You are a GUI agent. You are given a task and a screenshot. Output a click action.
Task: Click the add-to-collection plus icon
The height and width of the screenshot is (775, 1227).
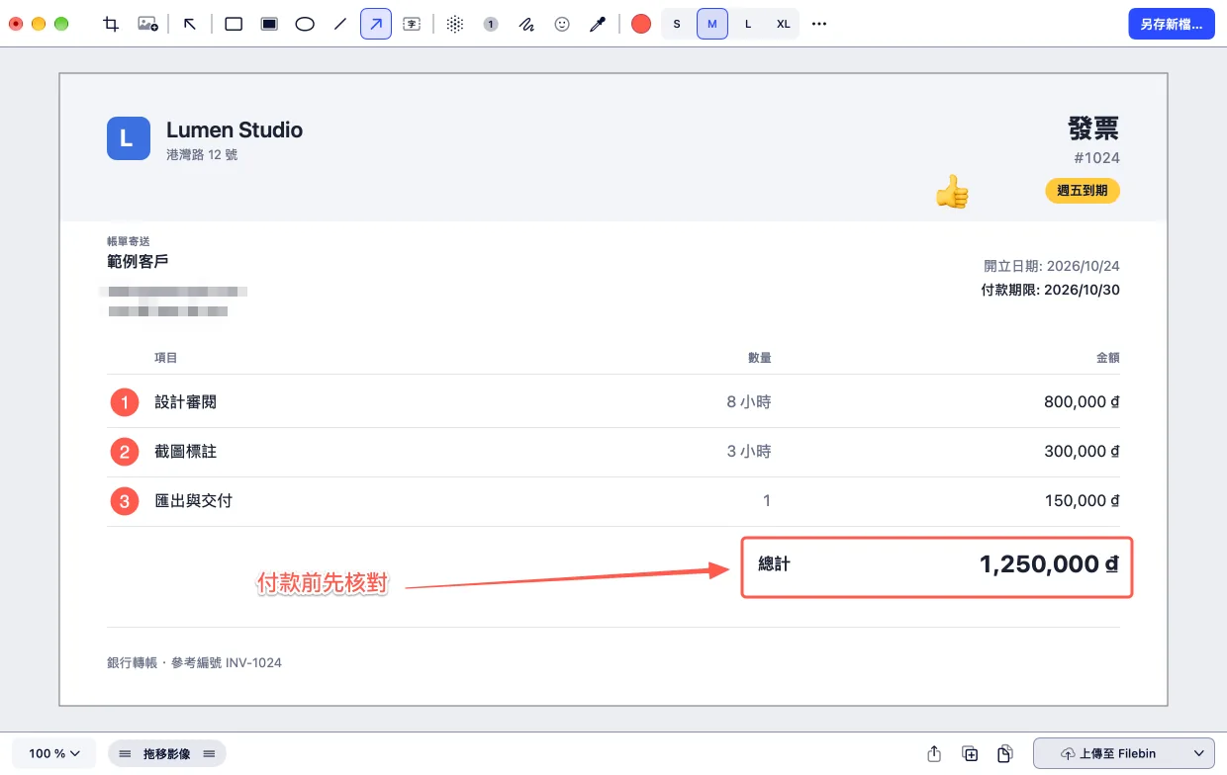click(970, 753)
